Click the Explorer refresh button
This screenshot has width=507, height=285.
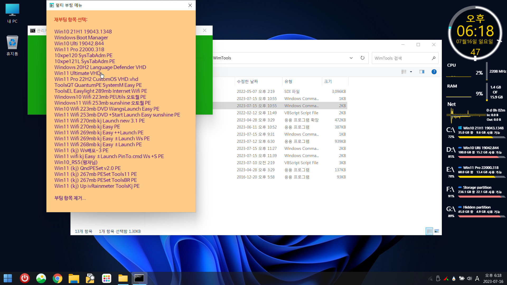363,58
